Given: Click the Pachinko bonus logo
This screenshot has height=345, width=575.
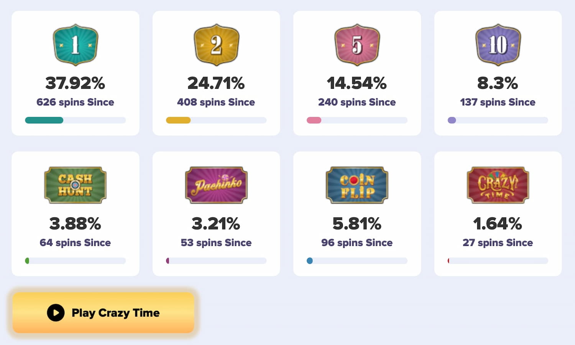Looking at the screenshot, I should [x=216, y=185].
